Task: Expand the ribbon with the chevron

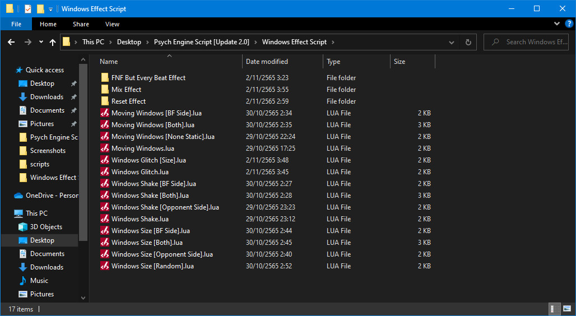Action: click(556, 24)
